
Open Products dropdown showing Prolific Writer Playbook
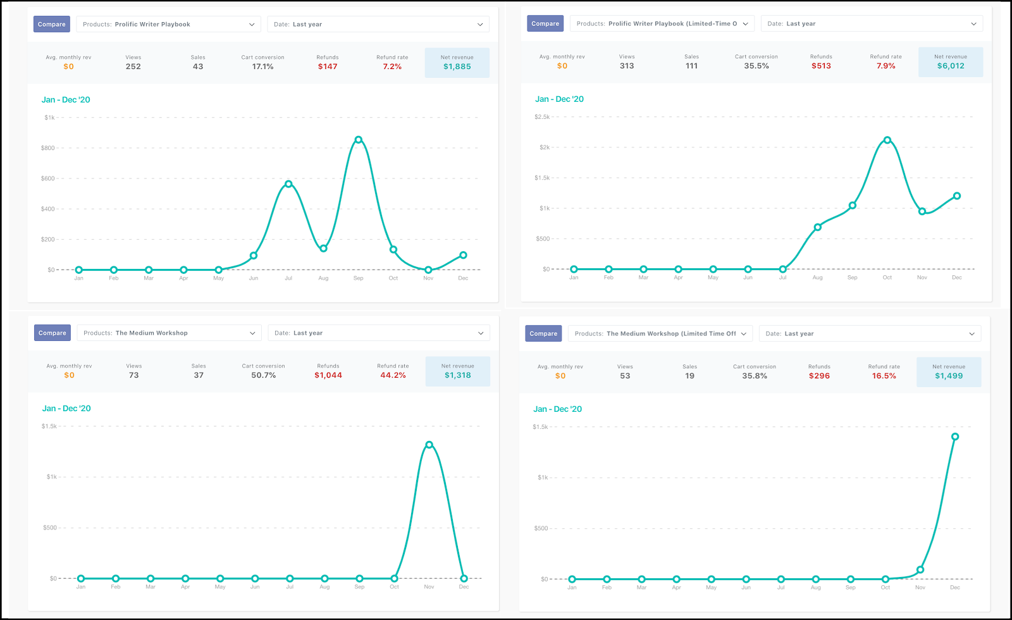[x=168, y=24]
